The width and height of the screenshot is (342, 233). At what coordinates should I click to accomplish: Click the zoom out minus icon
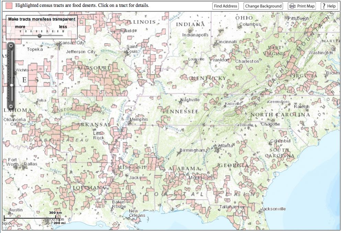pos(11,107)
